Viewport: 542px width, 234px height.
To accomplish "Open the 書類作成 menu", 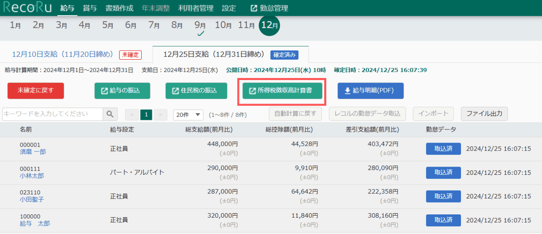I will pos(119,8).
